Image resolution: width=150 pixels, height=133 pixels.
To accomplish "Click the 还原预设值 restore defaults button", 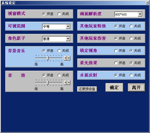I will pos(87,89).
